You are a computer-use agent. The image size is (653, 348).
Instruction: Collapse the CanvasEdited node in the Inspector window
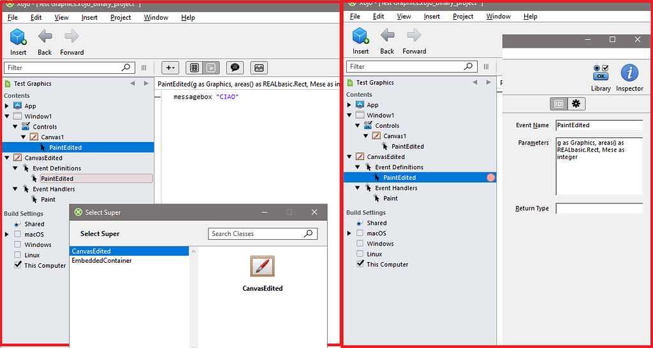(349, 157)
